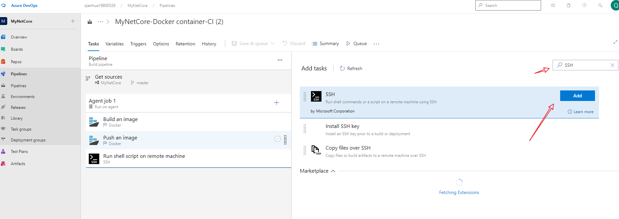Image resolution: width=619 pixels, height=219 pixels.
Task: Open the user settings icon in header
Action: (600, 5)
